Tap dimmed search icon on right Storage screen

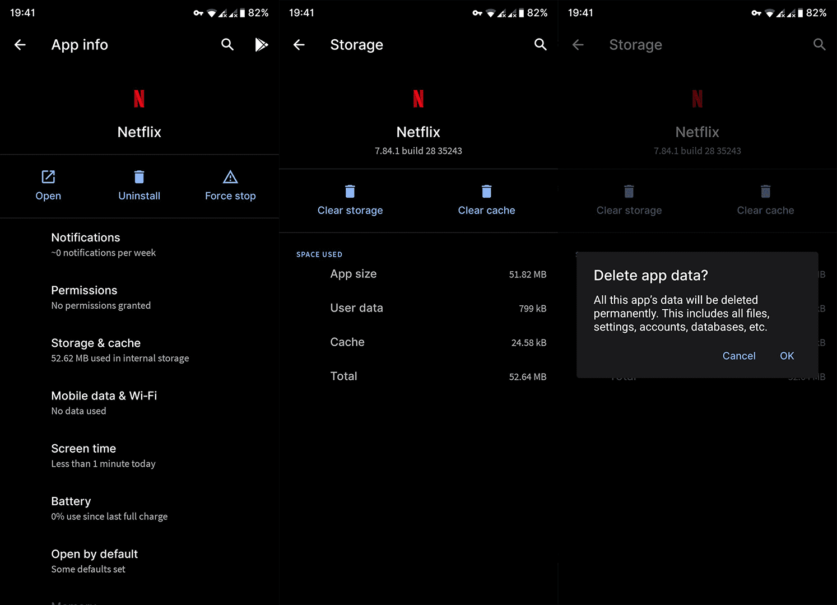(x=819, y=45)
